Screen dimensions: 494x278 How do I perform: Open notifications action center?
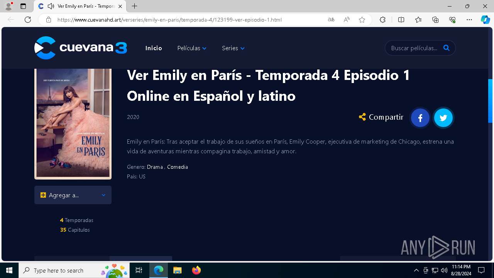click(x=481, y=270)
